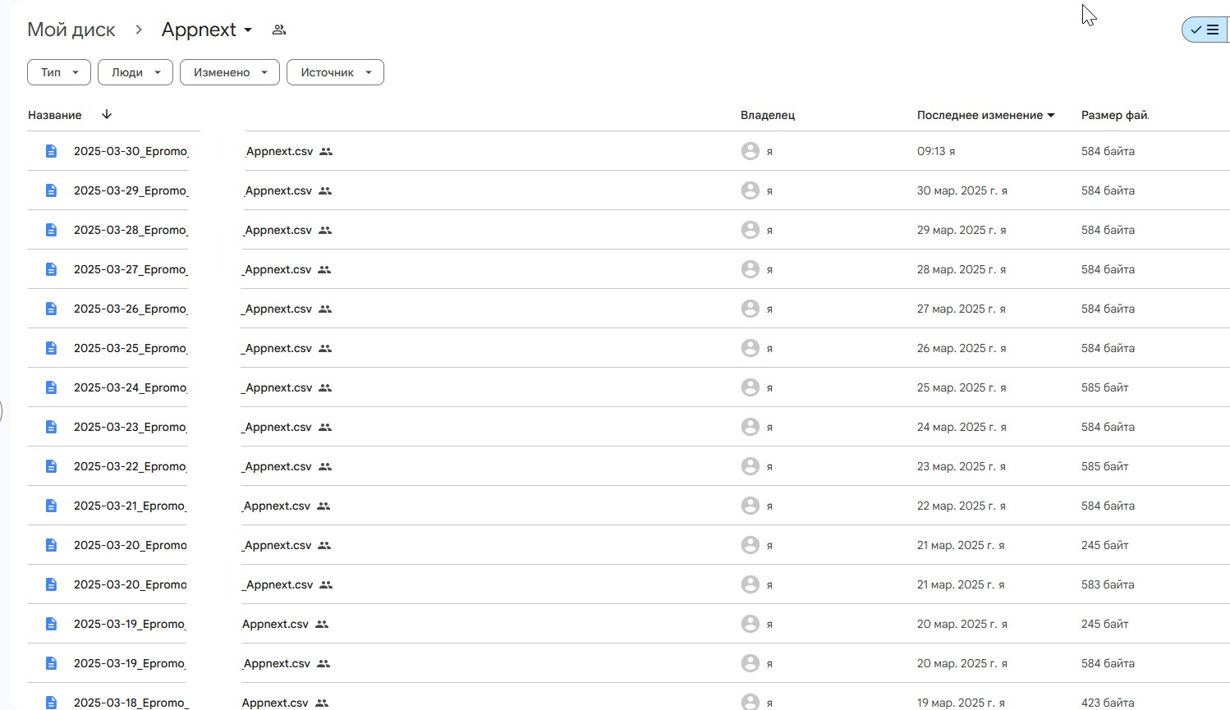This screenshot has width=1230, height=710.
Task: Expand the Appnext folder menu arrow
Action: (x=248, y=30)
